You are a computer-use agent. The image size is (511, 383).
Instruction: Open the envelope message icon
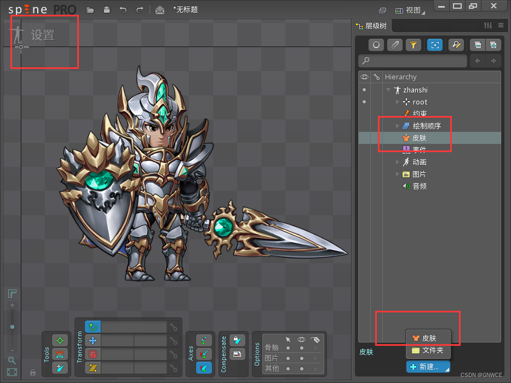(x=160, y=10)
